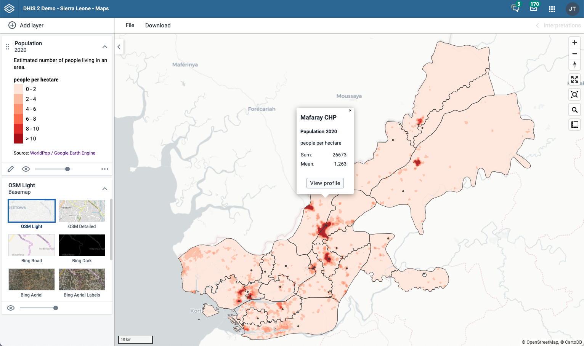Open the Download menu
This screenshot has height=346, width=584.
coord(158,25)
